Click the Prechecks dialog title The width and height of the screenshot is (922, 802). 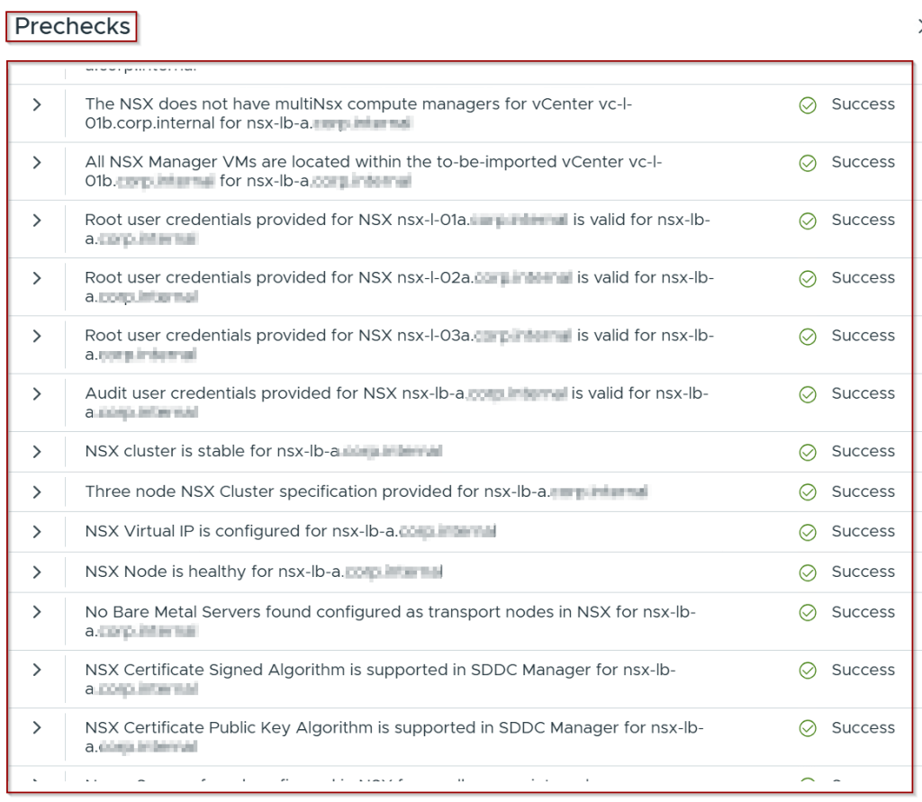click(x=72, y=27)
